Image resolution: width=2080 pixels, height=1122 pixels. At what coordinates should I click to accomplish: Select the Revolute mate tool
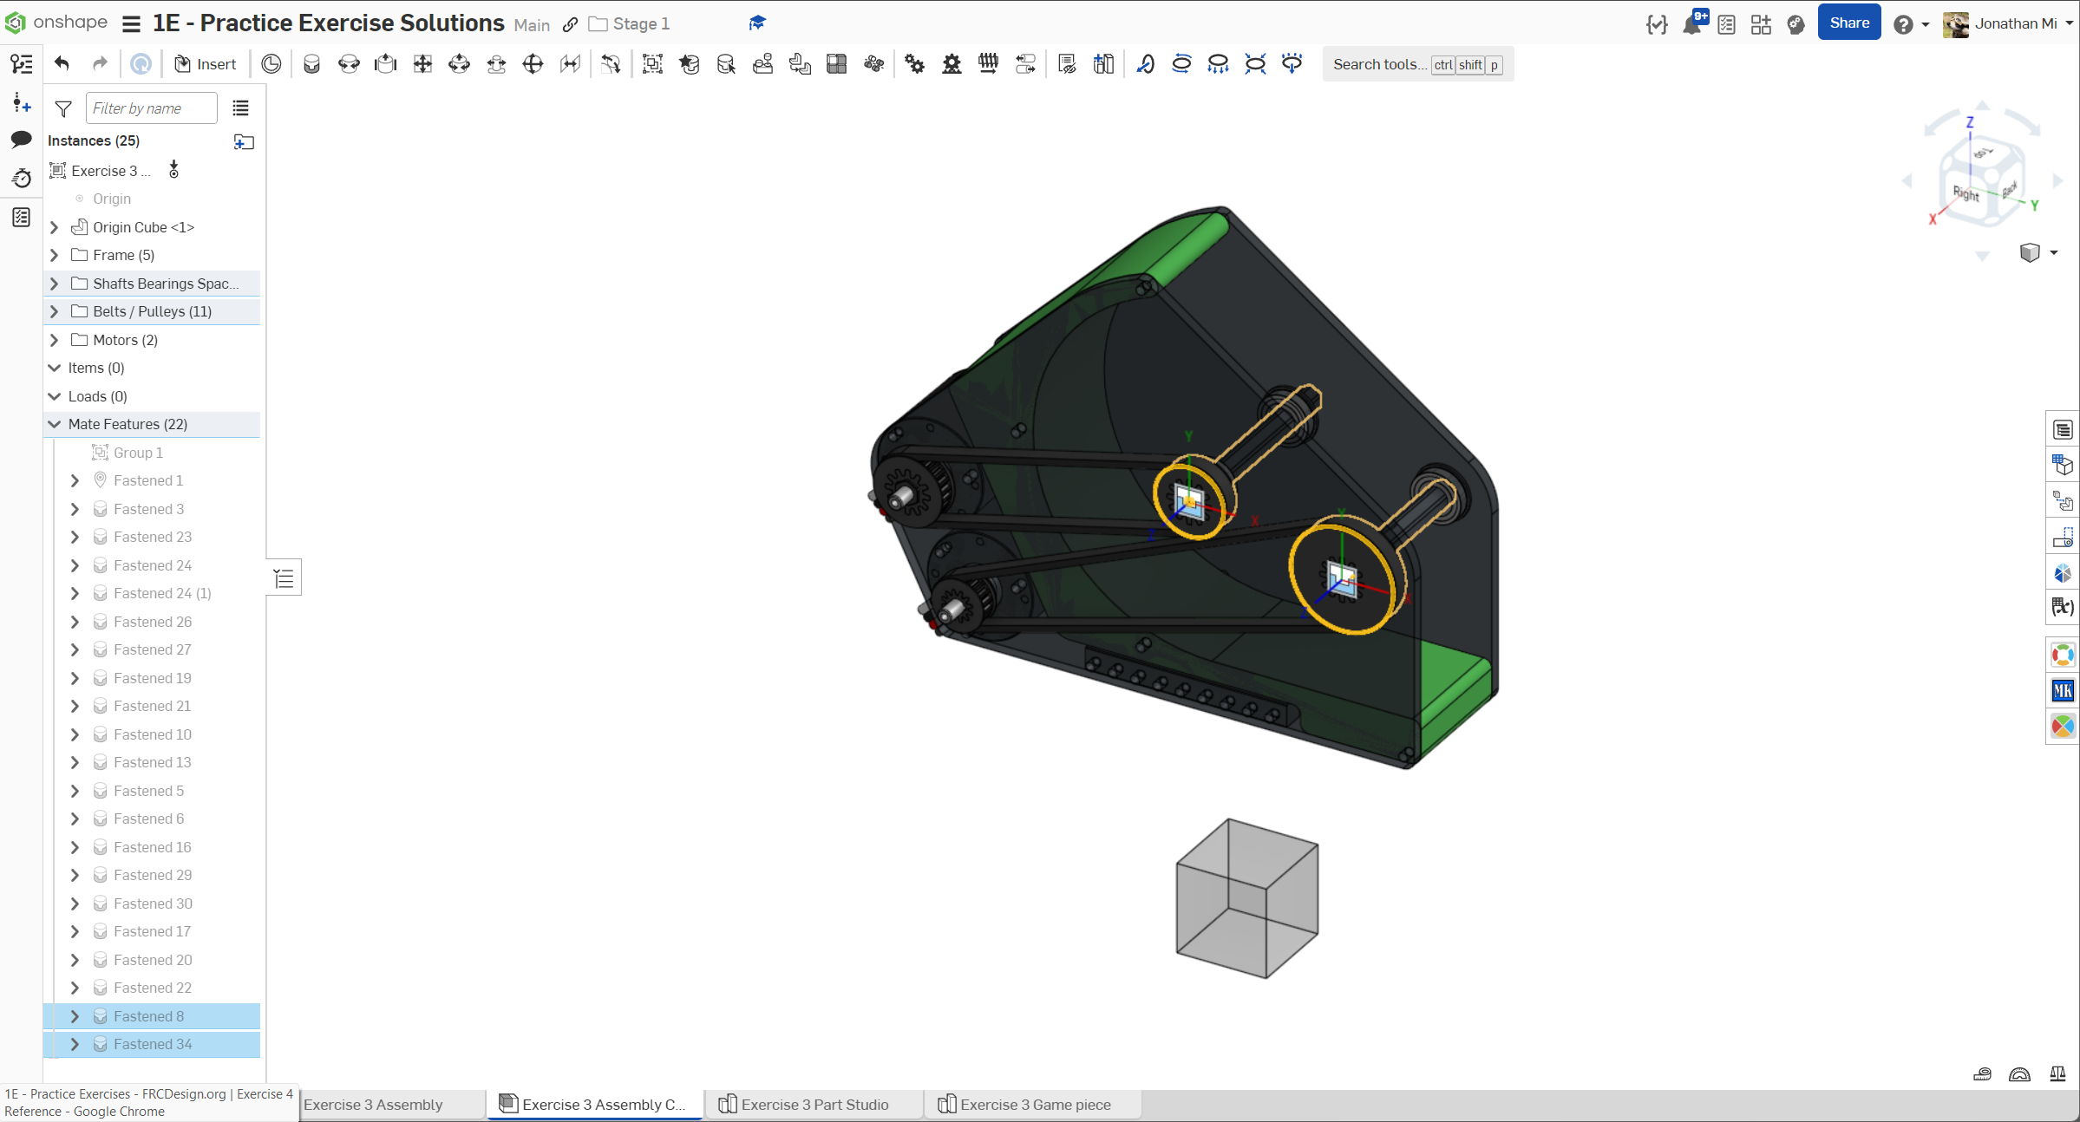tap(349, 64)
